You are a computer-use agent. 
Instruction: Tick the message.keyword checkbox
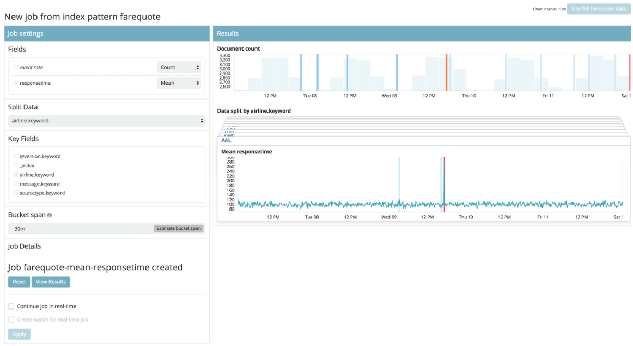tap(16, 184)
